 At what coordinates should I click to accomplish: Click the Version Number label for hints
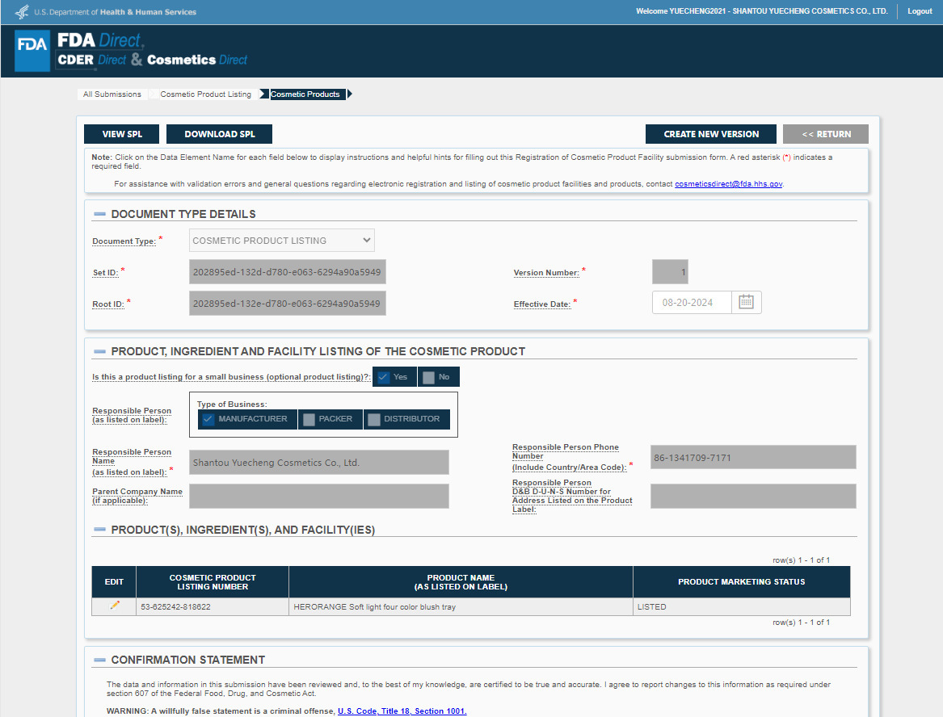click(x=546, y=272)
